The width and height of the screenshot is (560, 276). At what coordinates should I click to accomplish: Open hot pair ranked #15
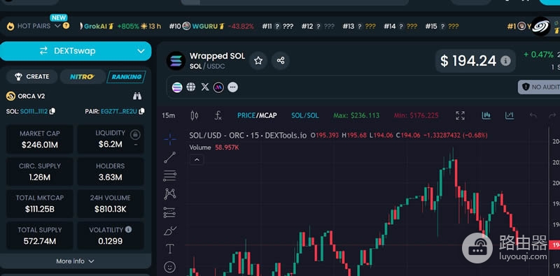[442, 27]
